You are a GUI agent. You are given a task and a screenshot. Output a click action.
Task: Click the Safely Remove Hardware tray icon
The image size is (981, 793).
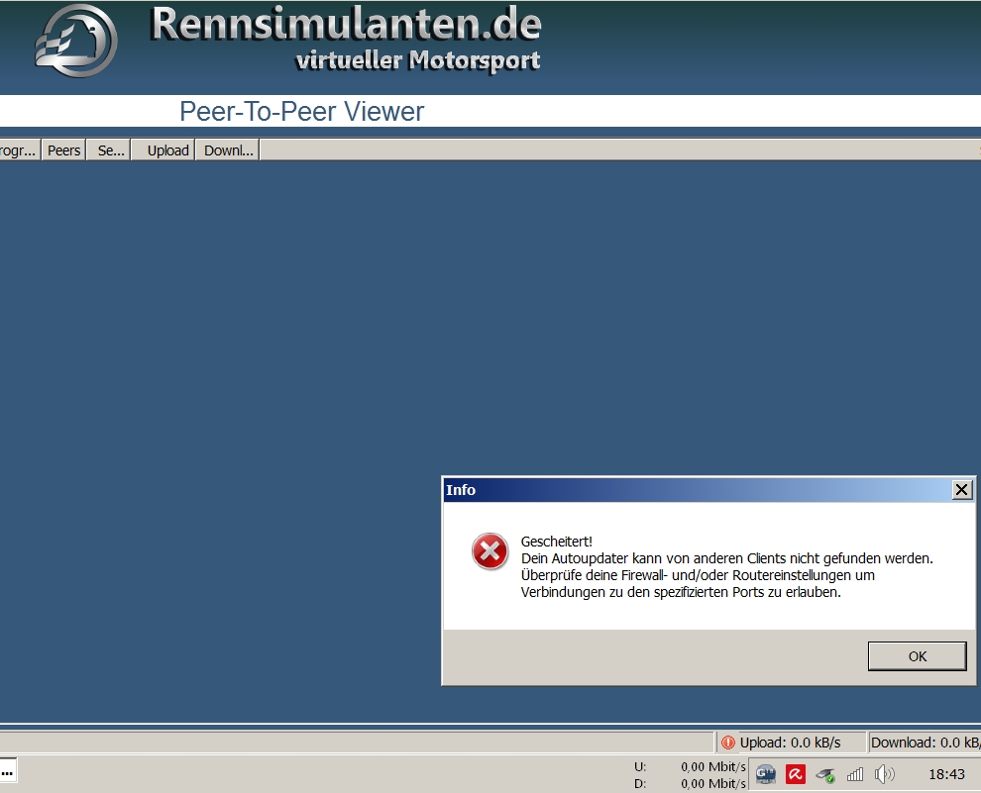824,774
